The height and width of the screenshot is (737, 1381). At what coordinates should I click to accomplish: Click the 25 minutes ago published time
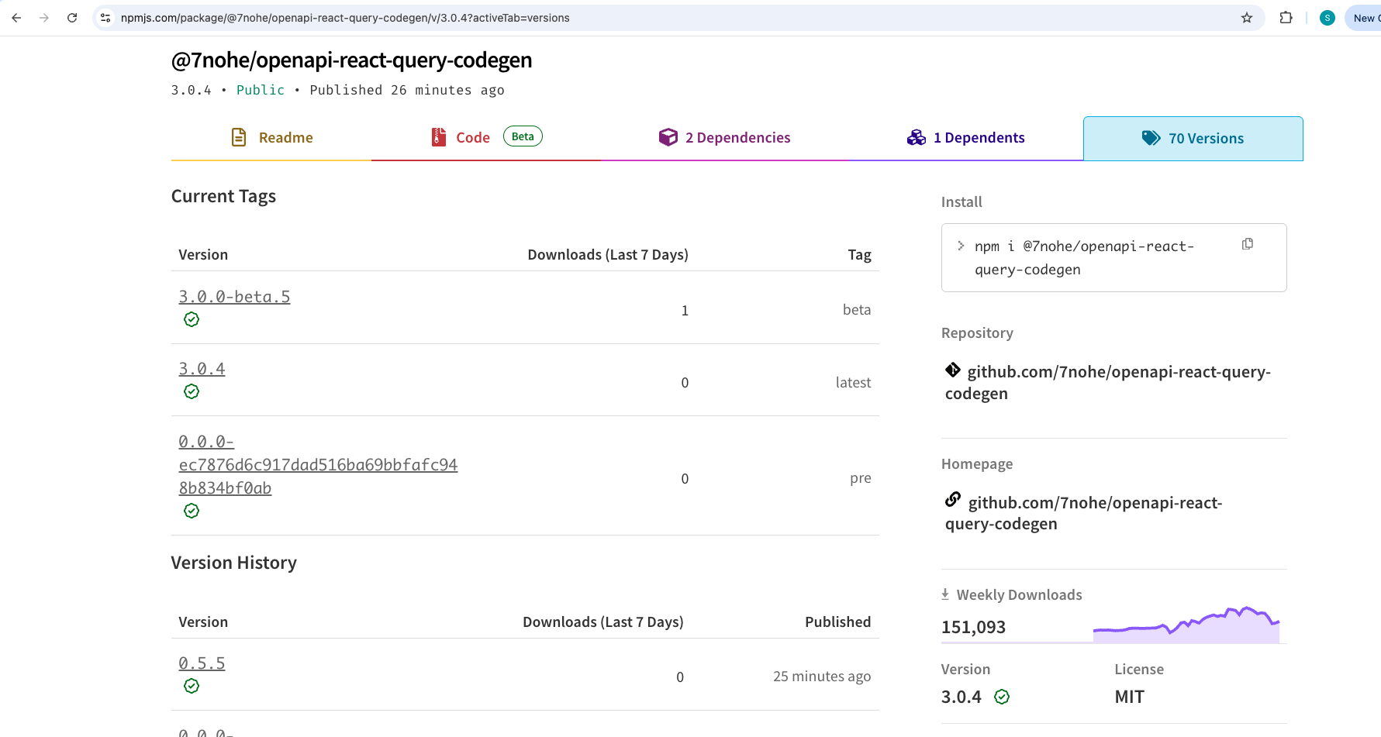click(822, 677)
